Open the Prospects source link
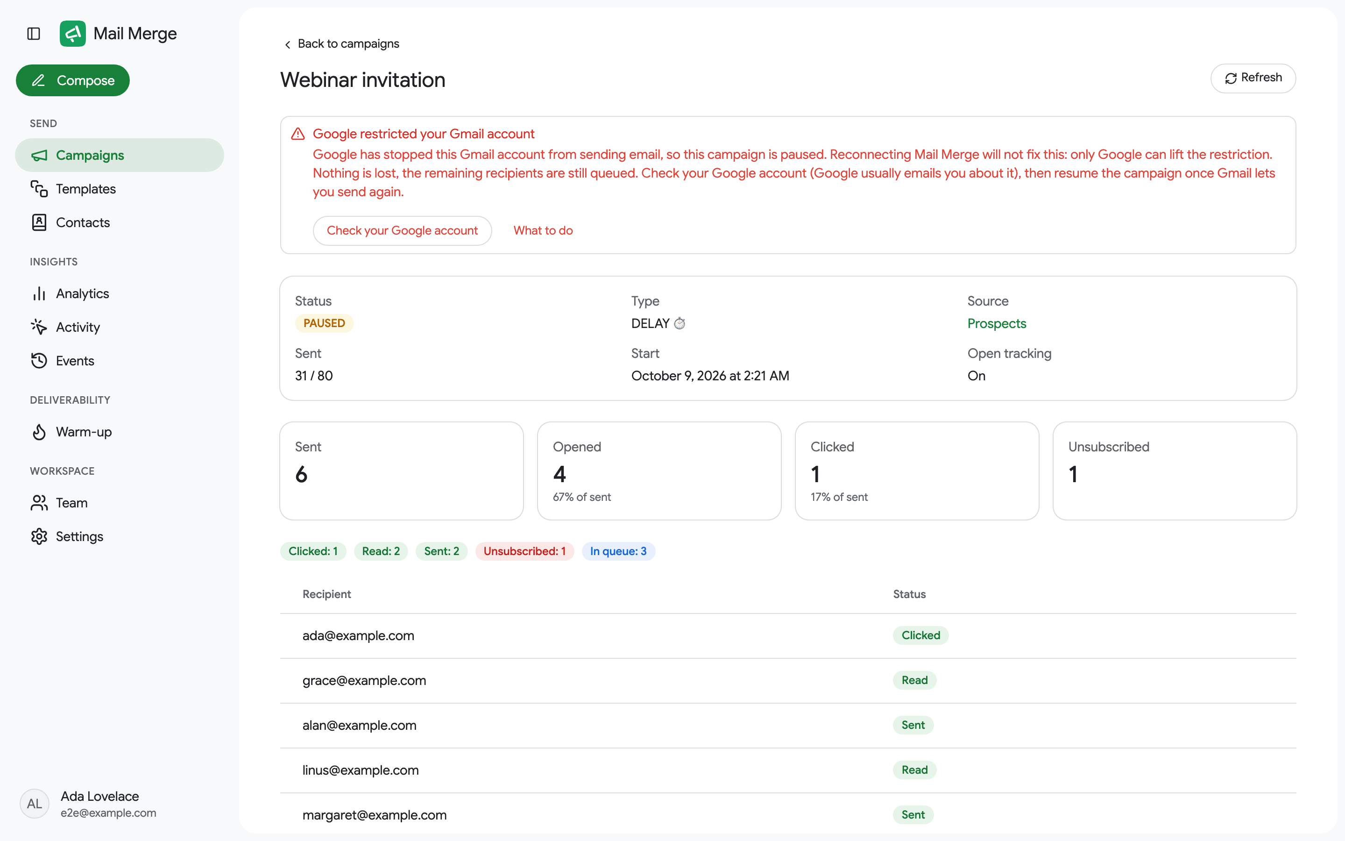Viewport: 1345px width, 841px height. click(x=997, y=323)
